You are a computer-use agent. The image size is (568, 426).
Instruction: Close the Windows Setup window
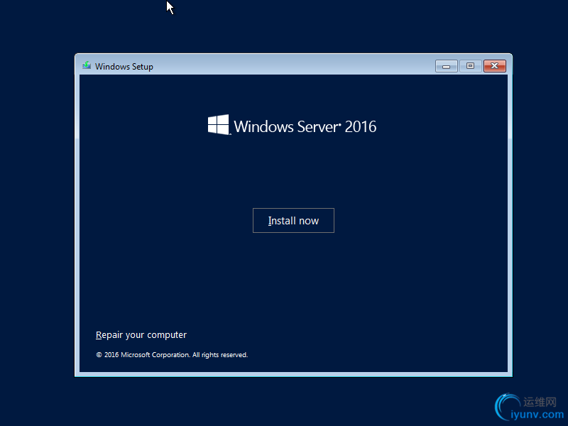point(494,66)
